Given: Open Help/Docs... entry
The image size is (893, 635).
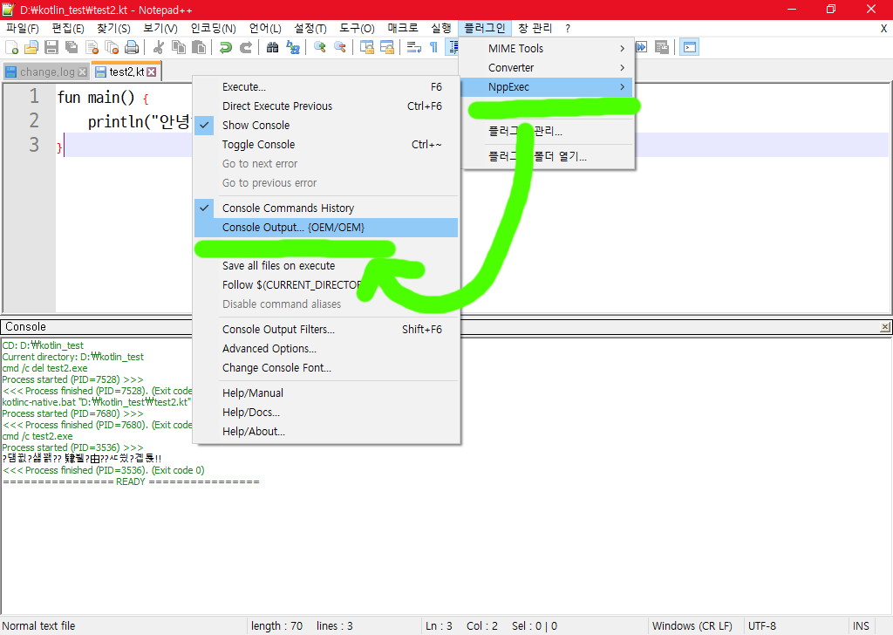Looking at the screenshot, I should (326, 413).
